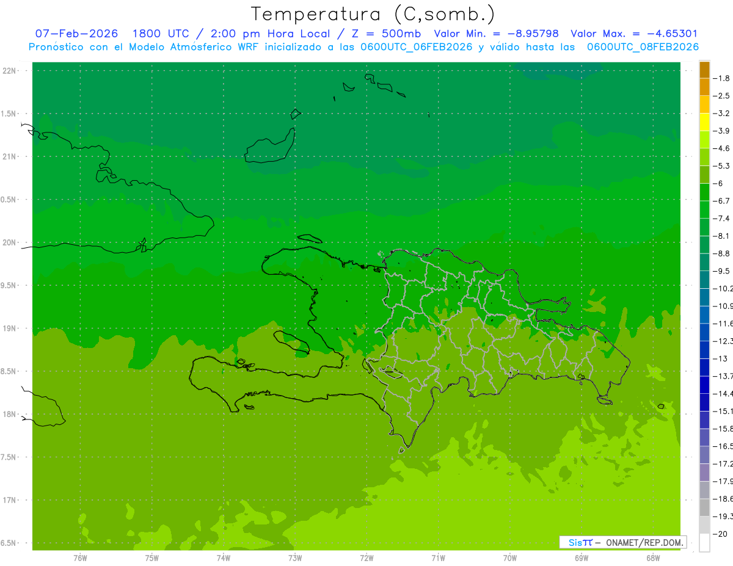Click the "76W" longitude axis label
This screenshot has width=733, height=566.
(x=80, y=558)
